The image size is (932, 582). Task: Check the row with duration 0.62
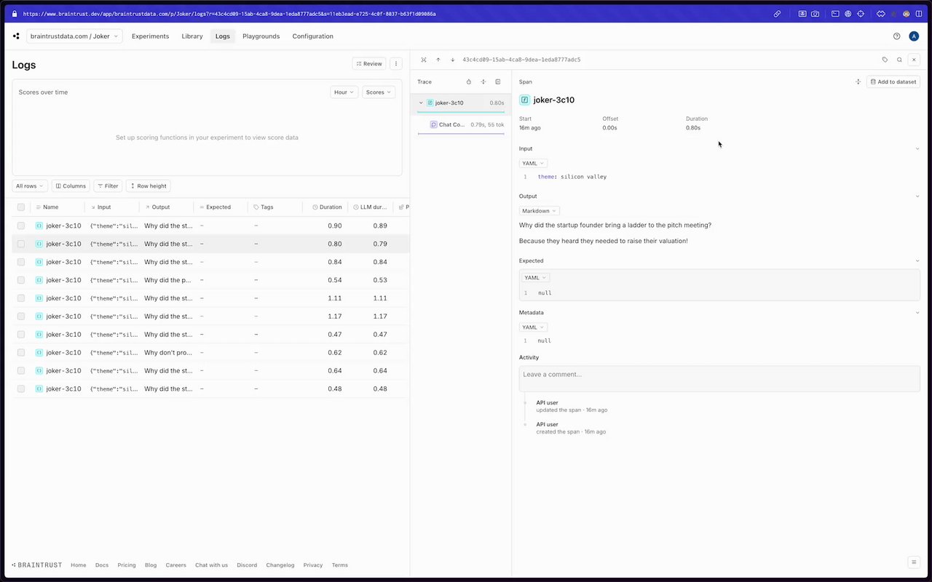coord(21,353)
